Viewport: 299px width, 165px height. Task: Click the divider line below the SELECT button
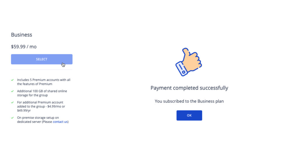[x=41, y=70]
